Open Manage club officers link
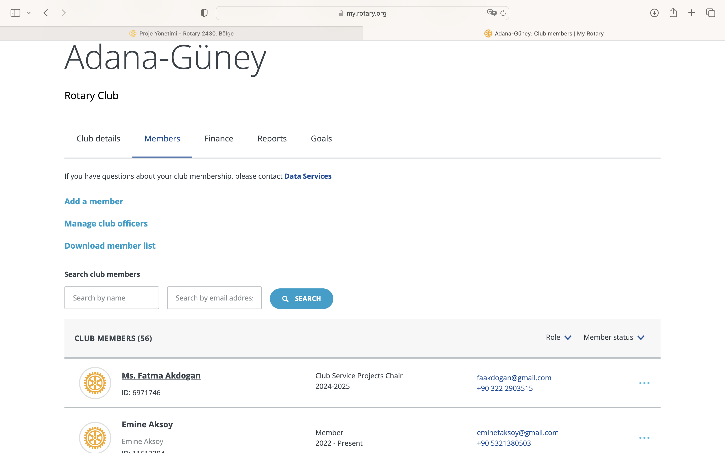725x453 pixels. (x=106, y=223)
